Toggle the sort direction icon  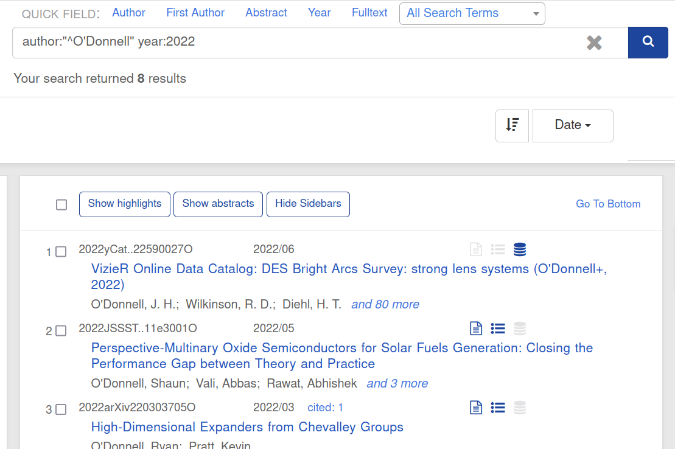(512, 125)
